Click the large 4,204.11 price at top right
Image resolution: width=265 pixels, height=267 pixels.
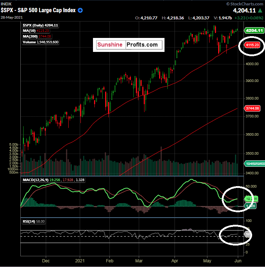pyautogui.click(x=244, y=10)
